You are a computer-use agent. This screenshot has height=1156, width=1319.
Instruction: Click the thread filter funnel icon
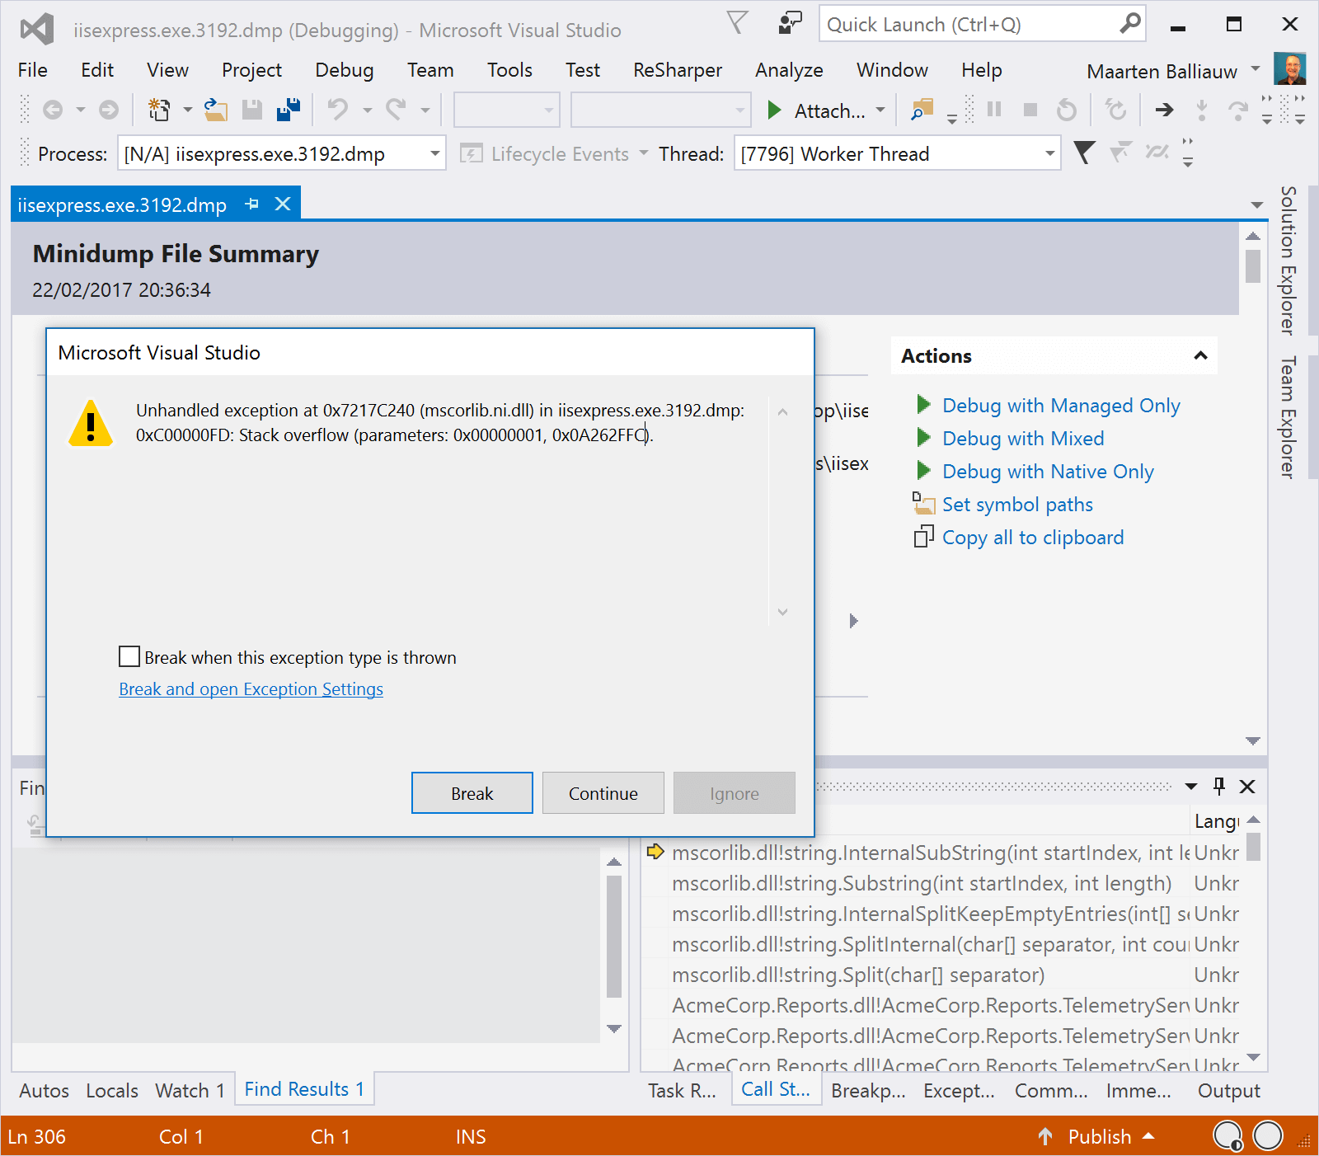[1084, 153]
